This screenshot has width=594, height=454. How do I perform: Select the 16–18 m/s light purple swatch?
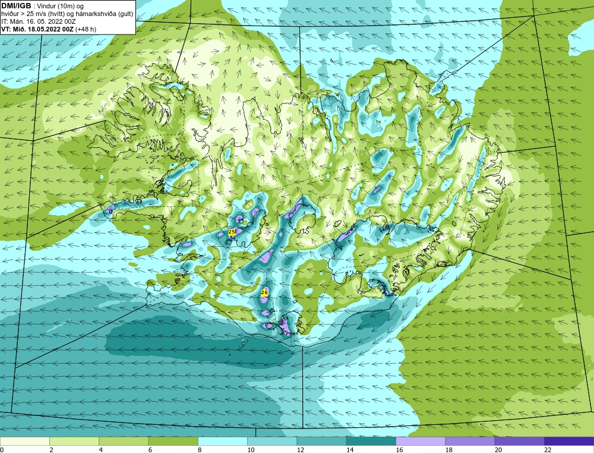click(x=421, y=441)
